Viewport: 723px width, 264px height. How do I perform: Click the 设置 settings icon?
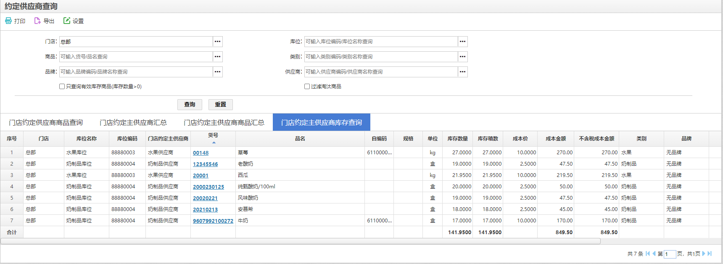pos(66,21)
